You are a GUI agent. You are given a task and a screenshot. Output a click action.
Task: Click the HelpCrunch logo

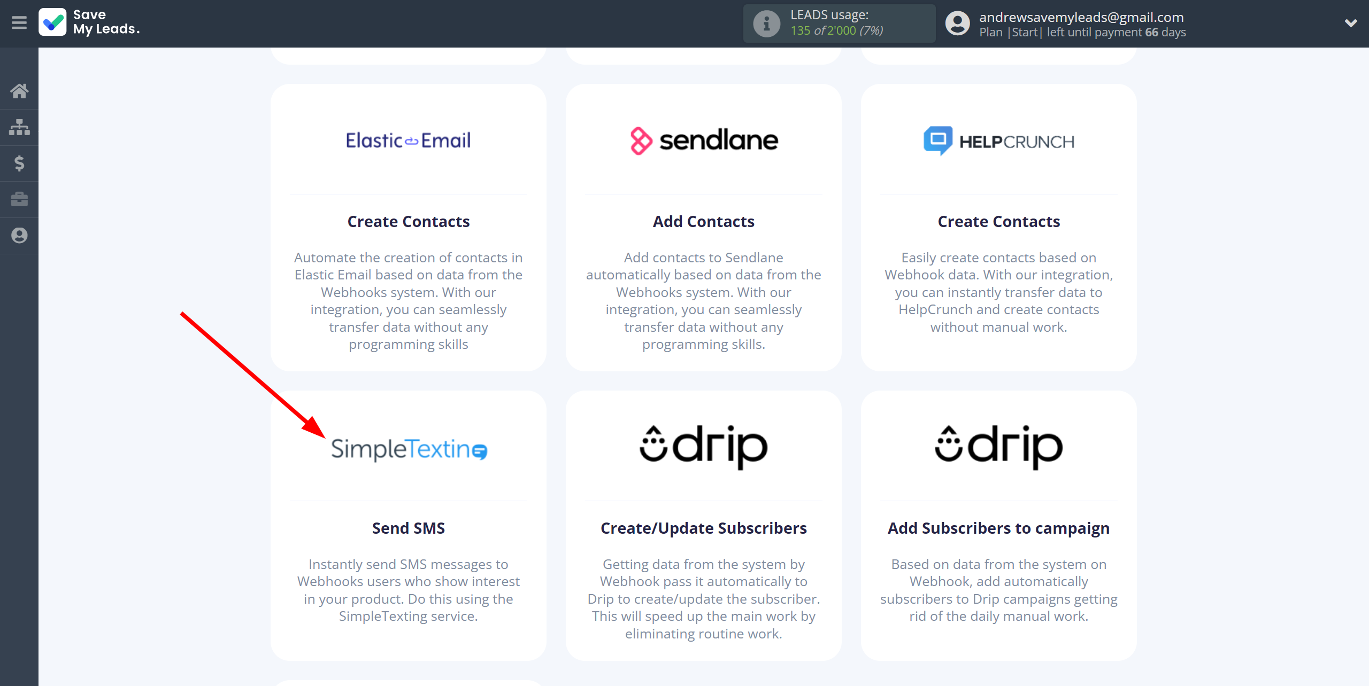(x=998, y=141)
